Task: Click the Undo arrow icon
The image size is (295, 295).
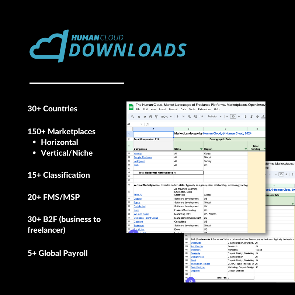Action: coord(139,117)
